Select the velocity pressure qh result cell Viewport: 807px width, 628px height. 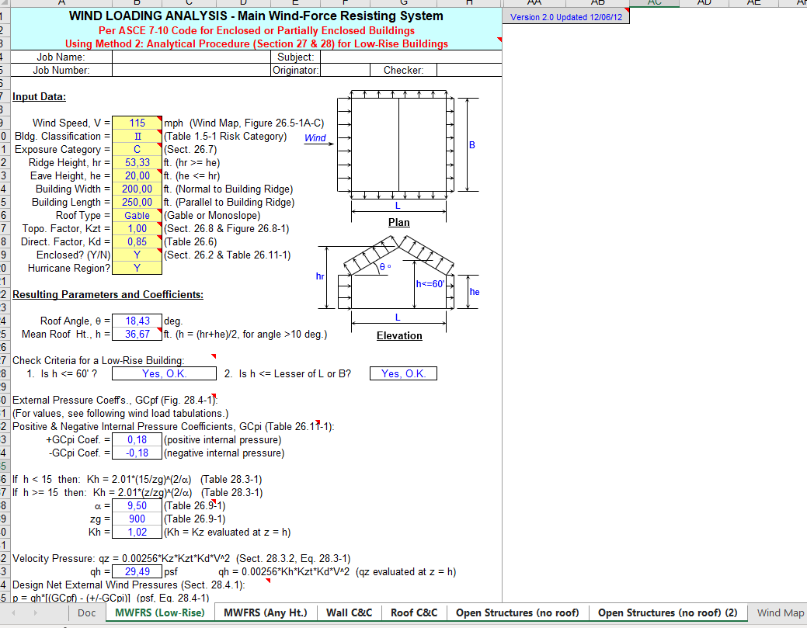point(137,571)
